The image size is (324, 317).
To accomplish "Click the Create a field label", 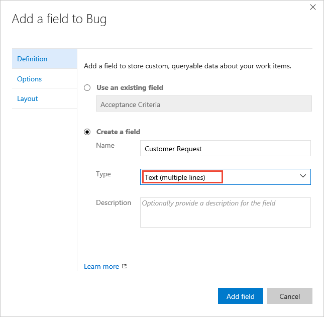I will pos(119,132).
